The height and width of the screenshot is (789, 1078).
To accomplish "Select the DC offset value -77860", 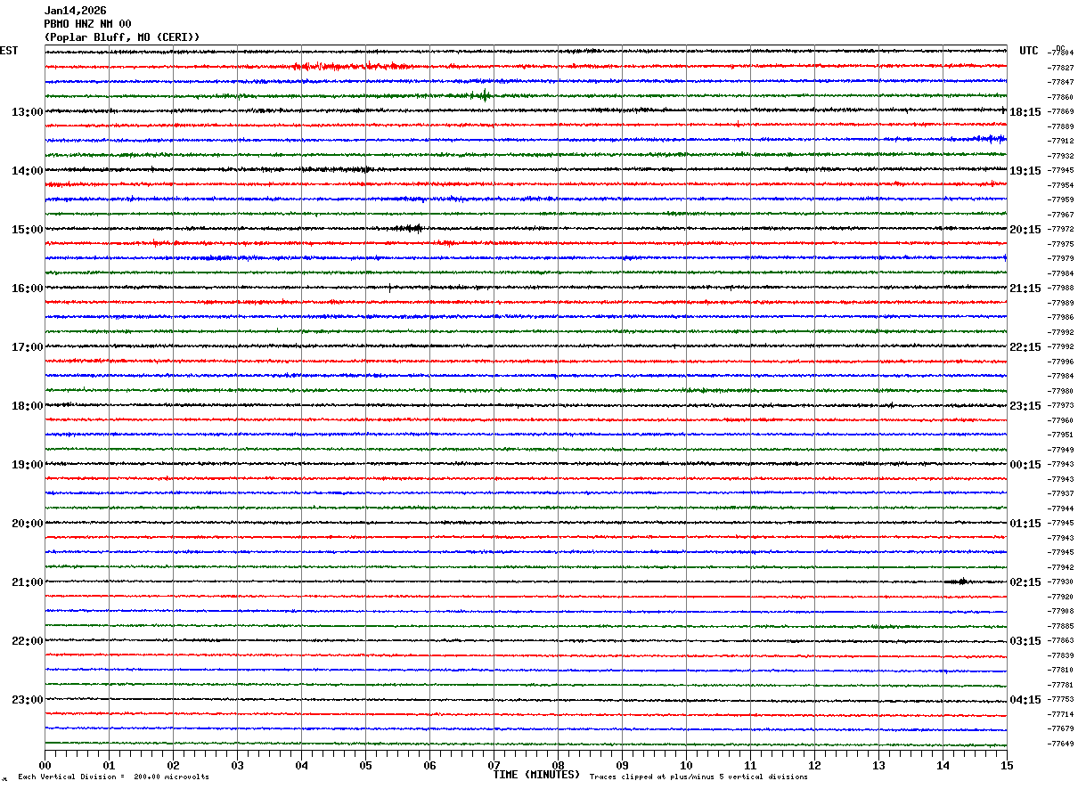I will tap(1060, 97).
